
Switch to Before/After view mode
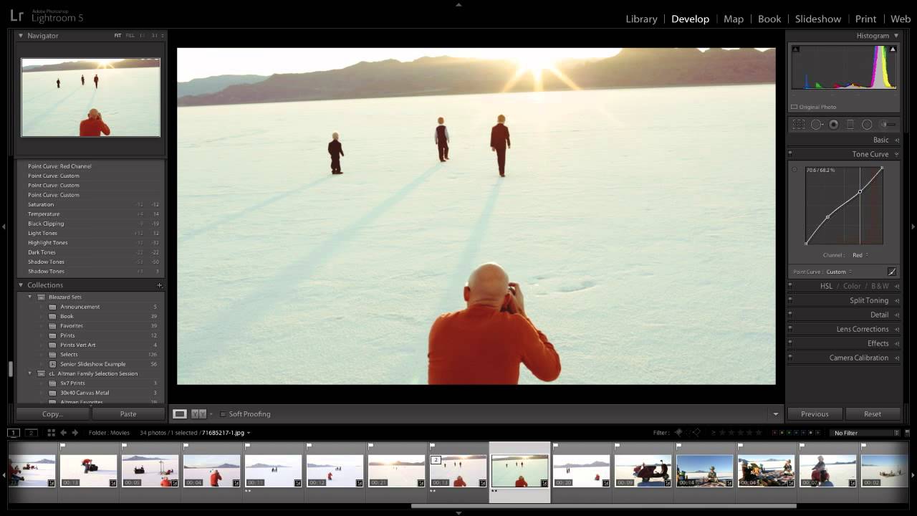[x=198, y=414]
